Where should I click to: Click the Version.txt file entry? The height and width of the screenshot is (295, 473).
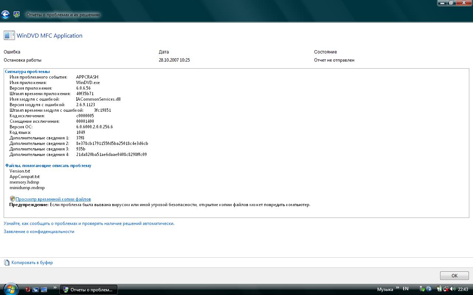tap(20, 171)
